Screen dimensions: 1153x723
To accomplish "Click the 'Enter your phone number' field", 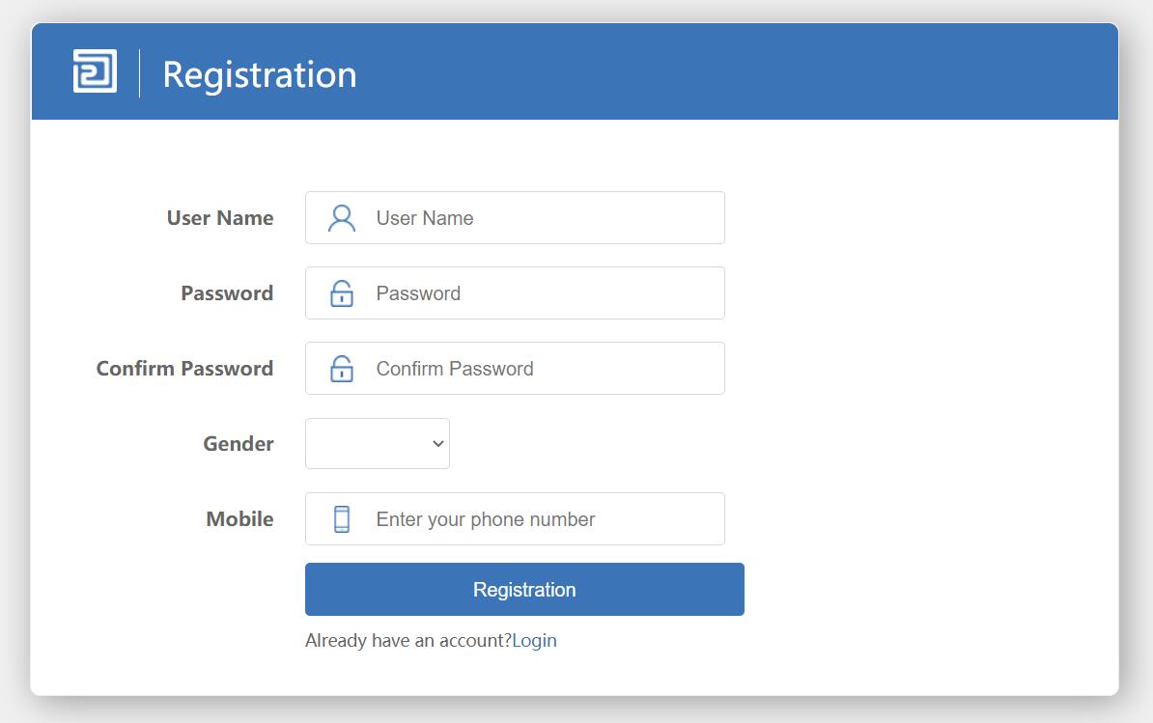I will point(541,519).
